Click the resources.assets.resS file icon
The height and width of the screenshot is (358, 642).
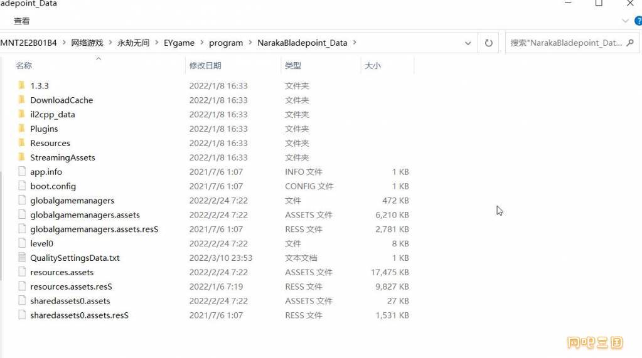pyautogui.click(x=22, y=285)
